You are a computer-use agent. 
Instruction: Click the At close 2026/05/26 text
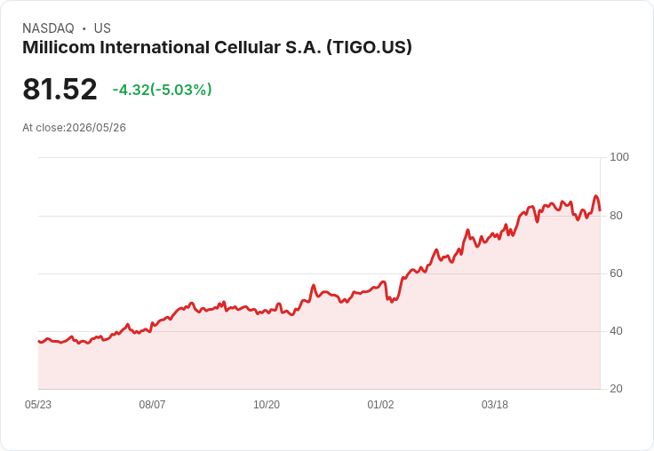(75, 128)
